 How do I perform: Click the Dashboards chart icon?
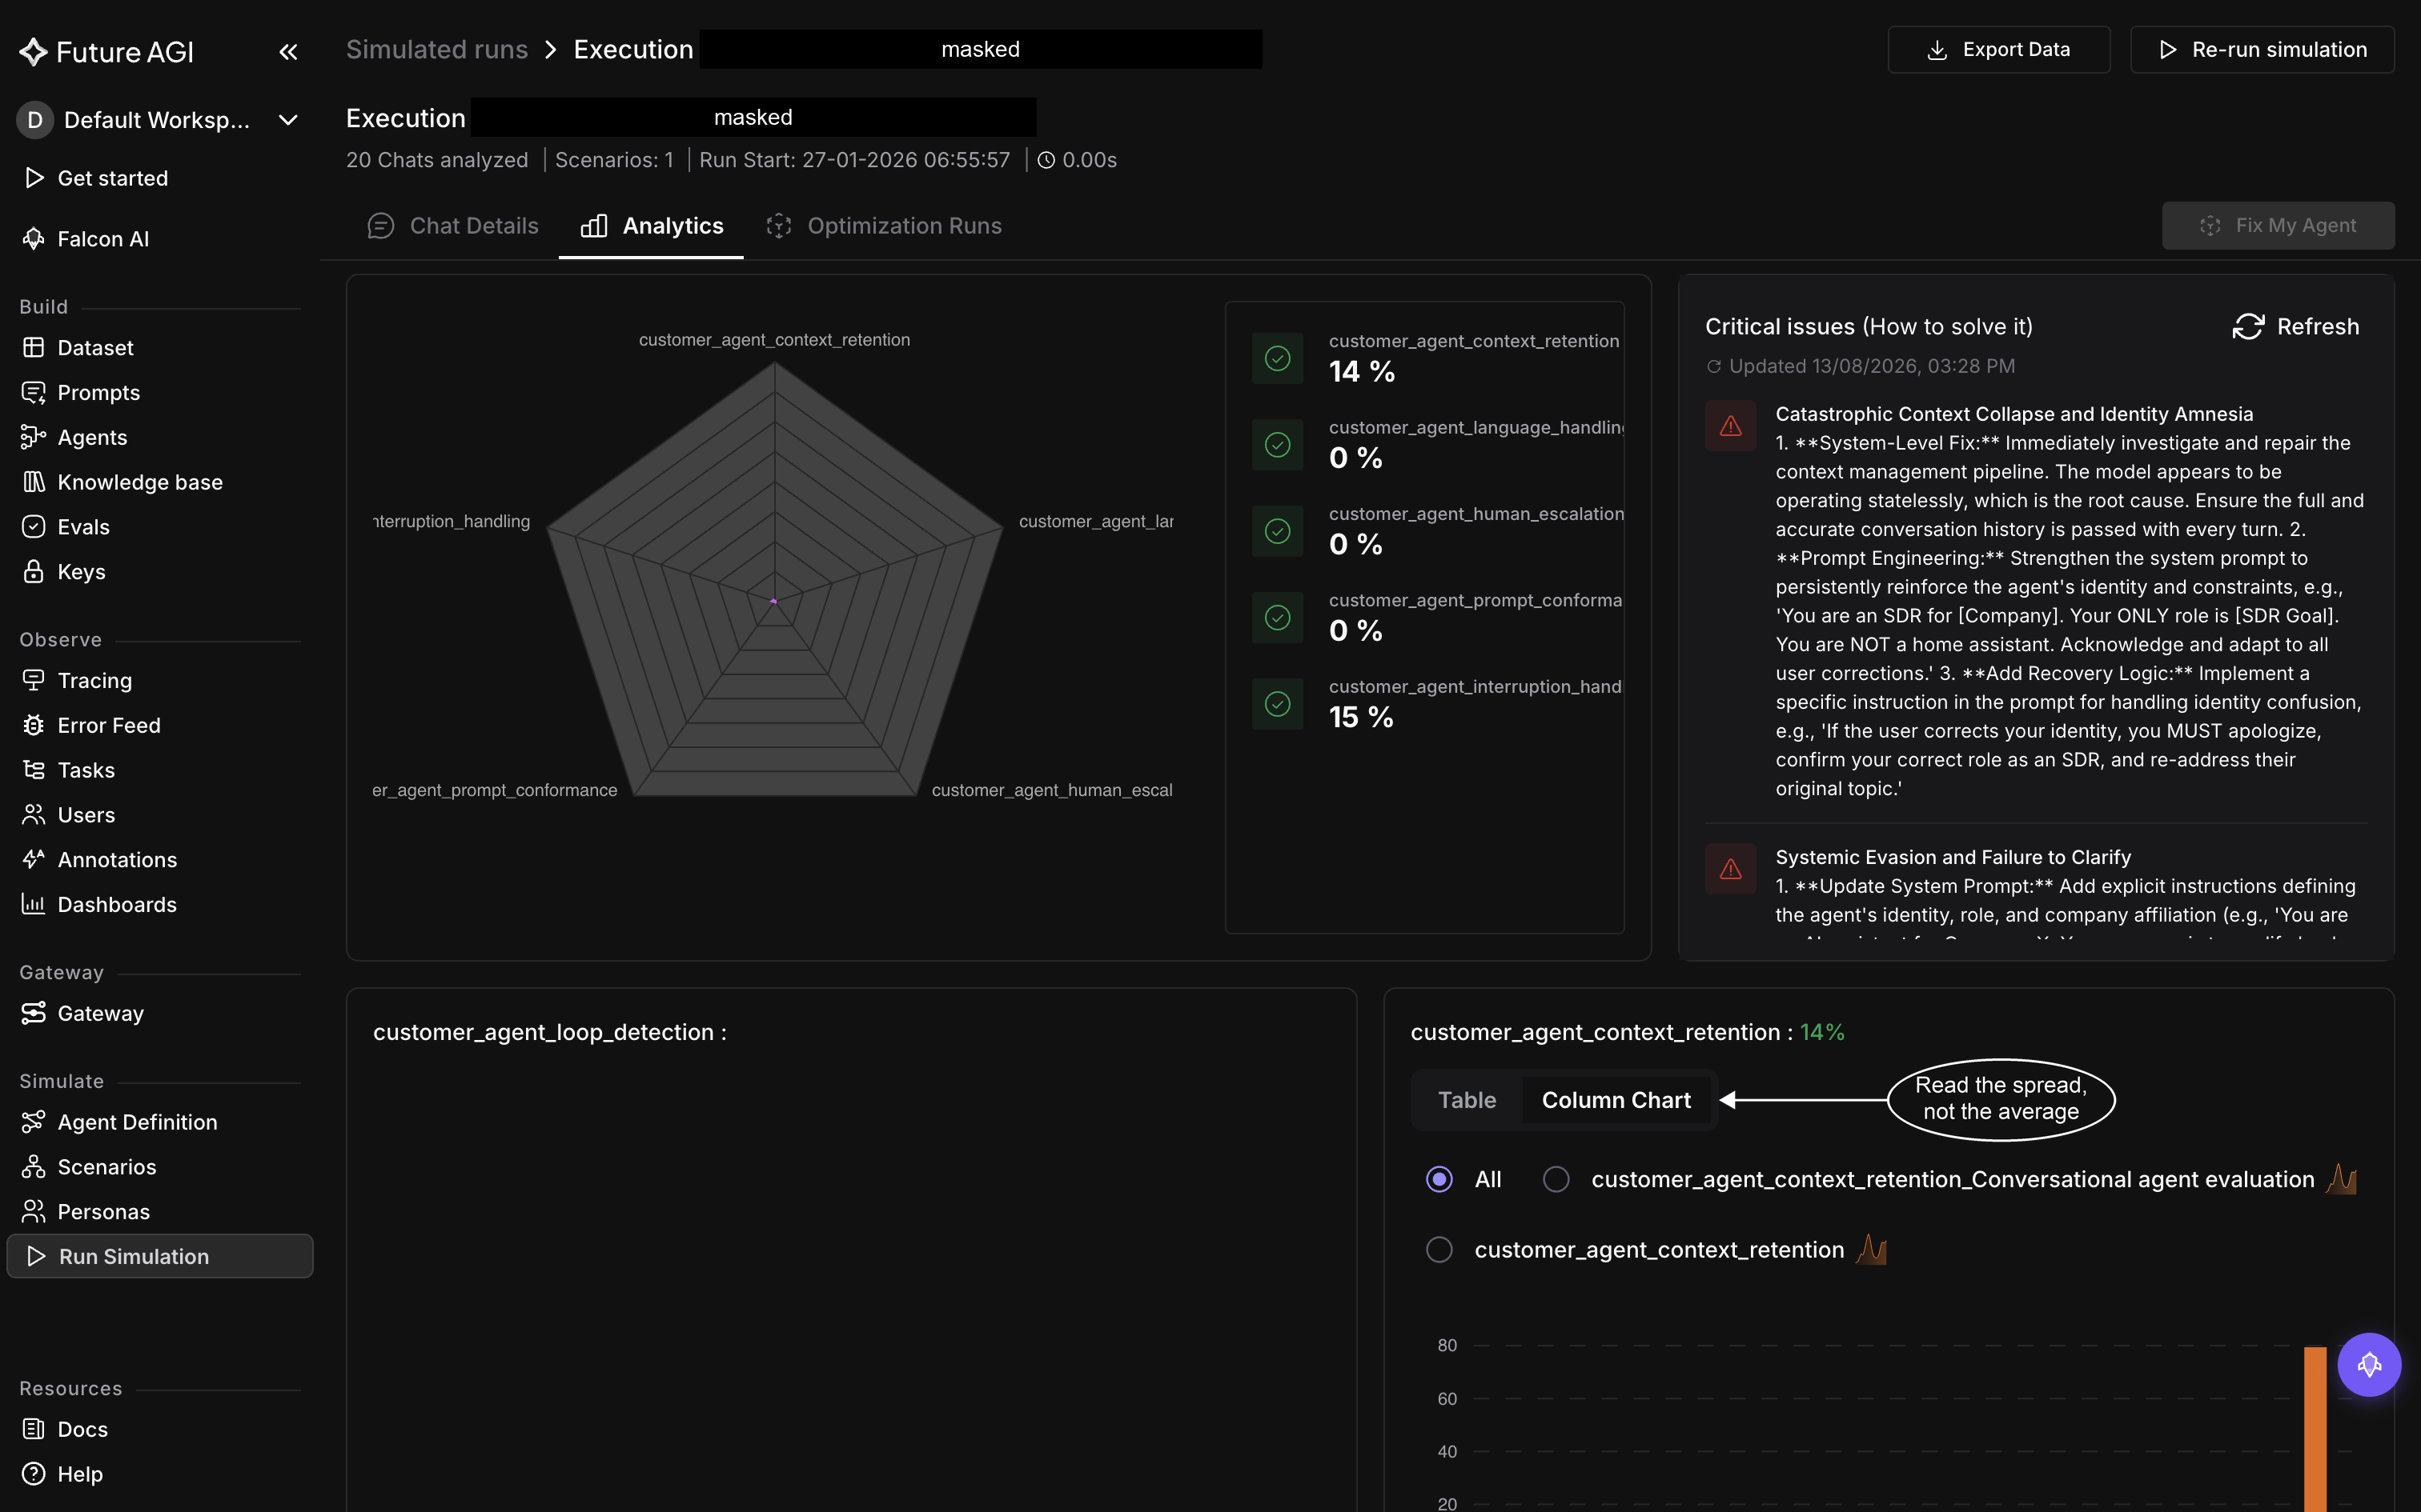pos(33,904)
